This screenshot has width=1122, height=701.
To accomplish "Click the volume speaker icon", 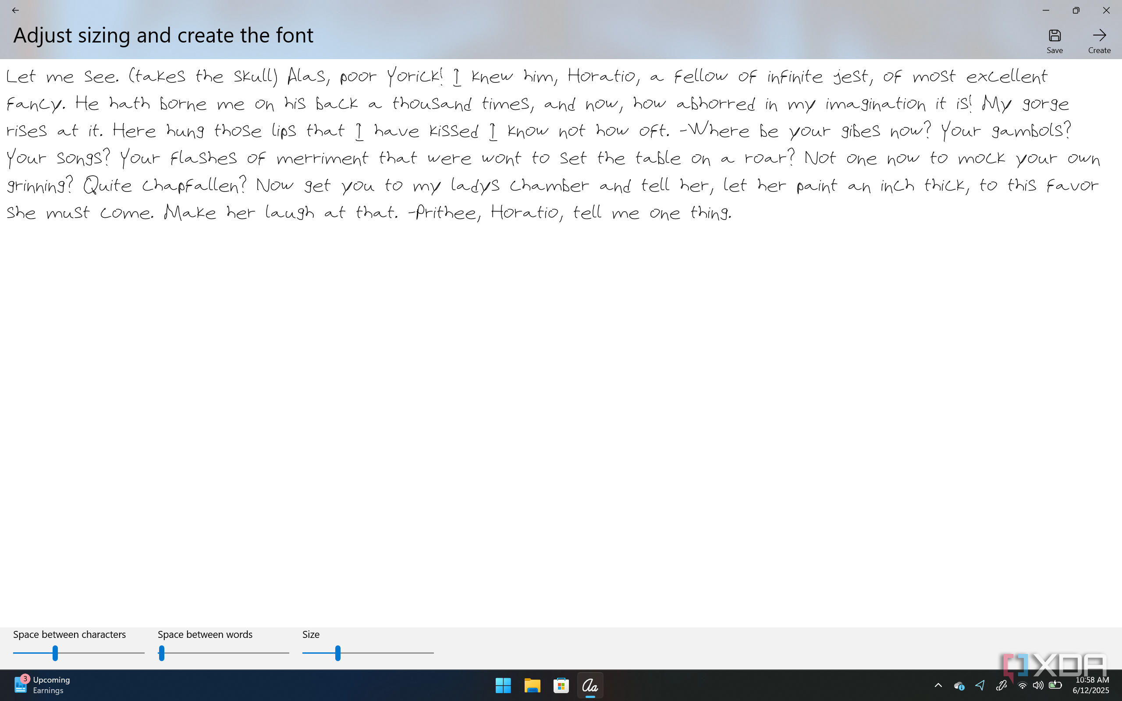I will coord(1038,685).
